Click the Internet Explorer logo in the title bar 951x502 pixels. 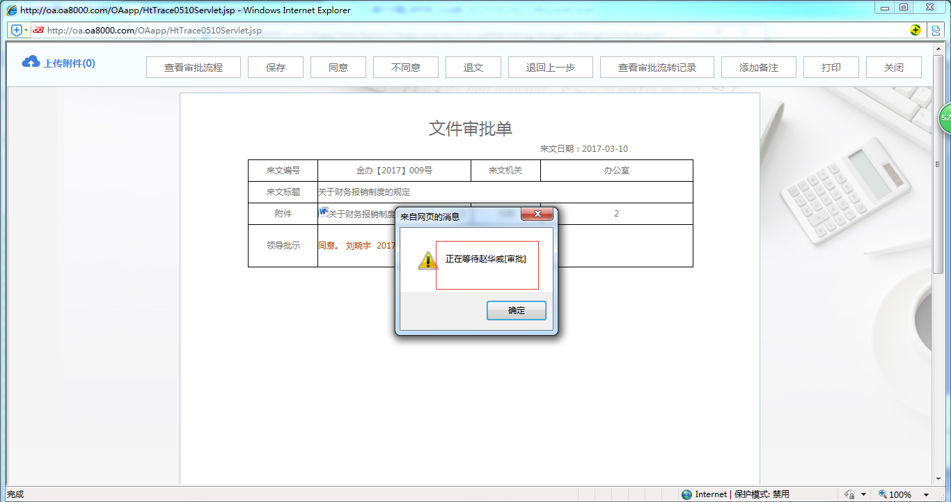point(12,10)
